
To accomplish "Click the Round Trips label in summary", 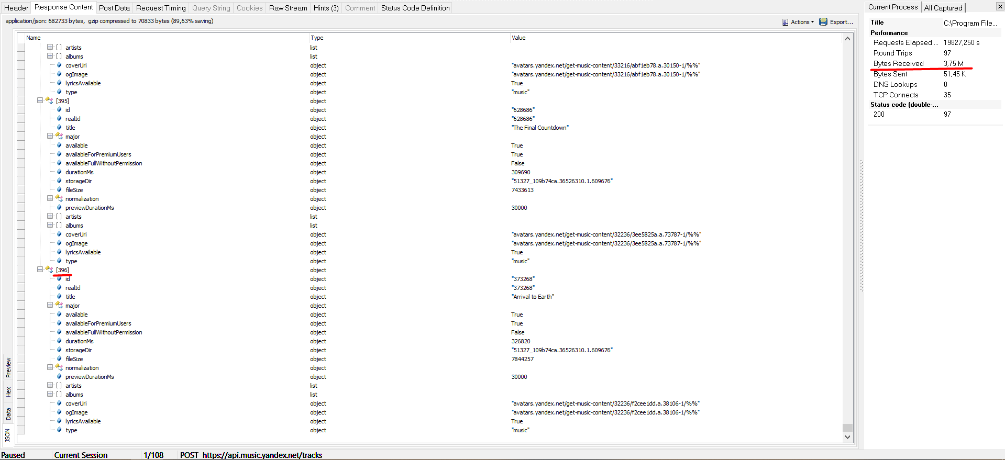I will coord(892,53).
